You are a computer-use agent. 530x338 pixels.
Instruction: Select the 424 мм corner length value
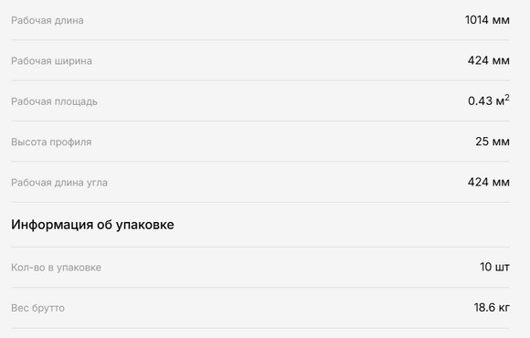(489, 182)
